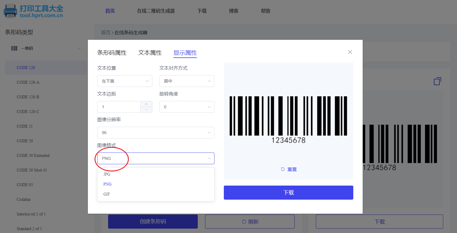Click the copy barcode icon
Viewport: 457px width, 233px height.
tap(437, 81)
